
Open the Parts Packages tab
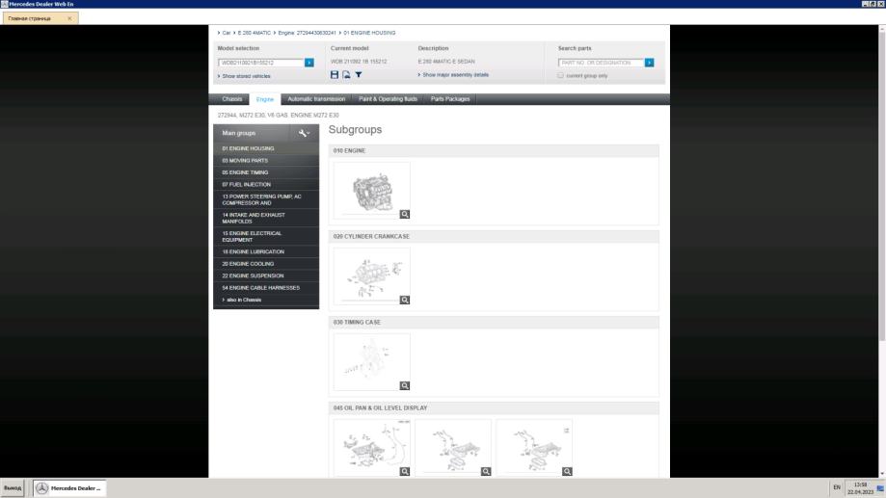(450, 99)
